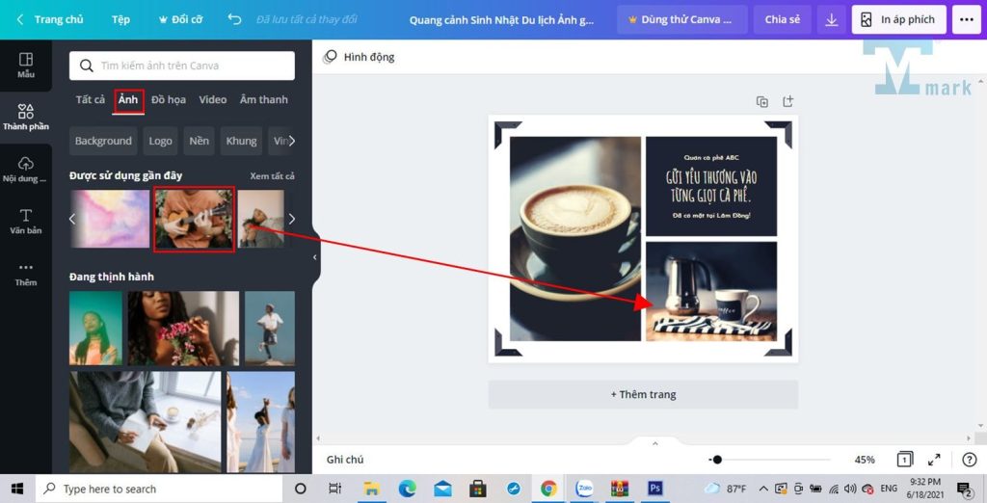Click the Canva image search field
The height and width of the screenshot is (503, 987).
183,66
